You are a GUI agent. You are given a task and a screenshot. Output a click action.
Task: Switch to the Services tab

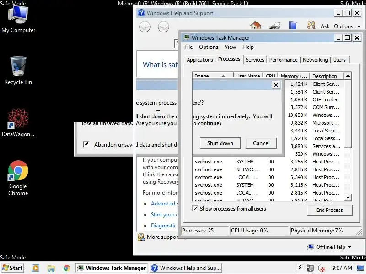click(255, 60)
